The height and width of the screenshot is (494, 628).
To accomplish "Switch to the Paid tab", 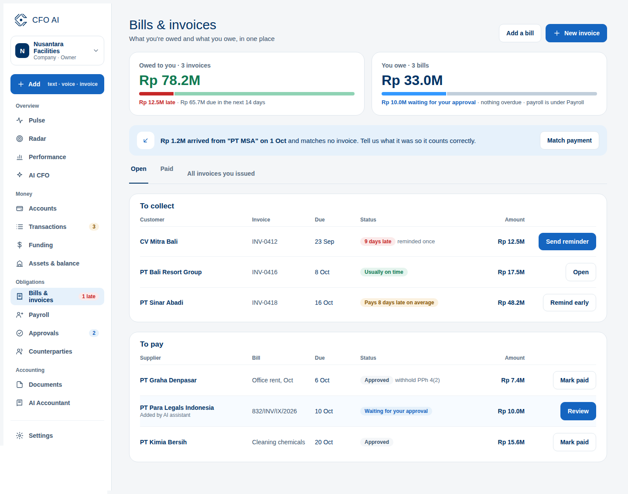I will (x=167, y=169).
